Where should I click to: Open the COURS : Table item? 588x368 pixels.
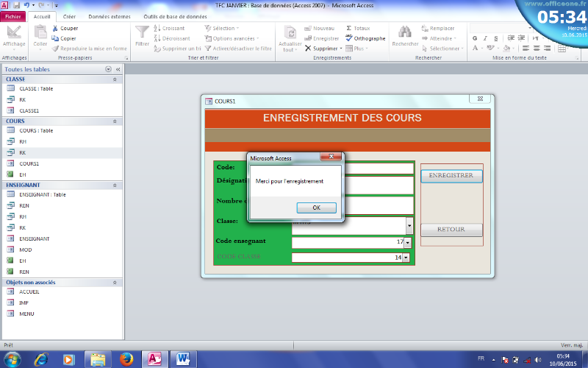click(x=35, y=130)
